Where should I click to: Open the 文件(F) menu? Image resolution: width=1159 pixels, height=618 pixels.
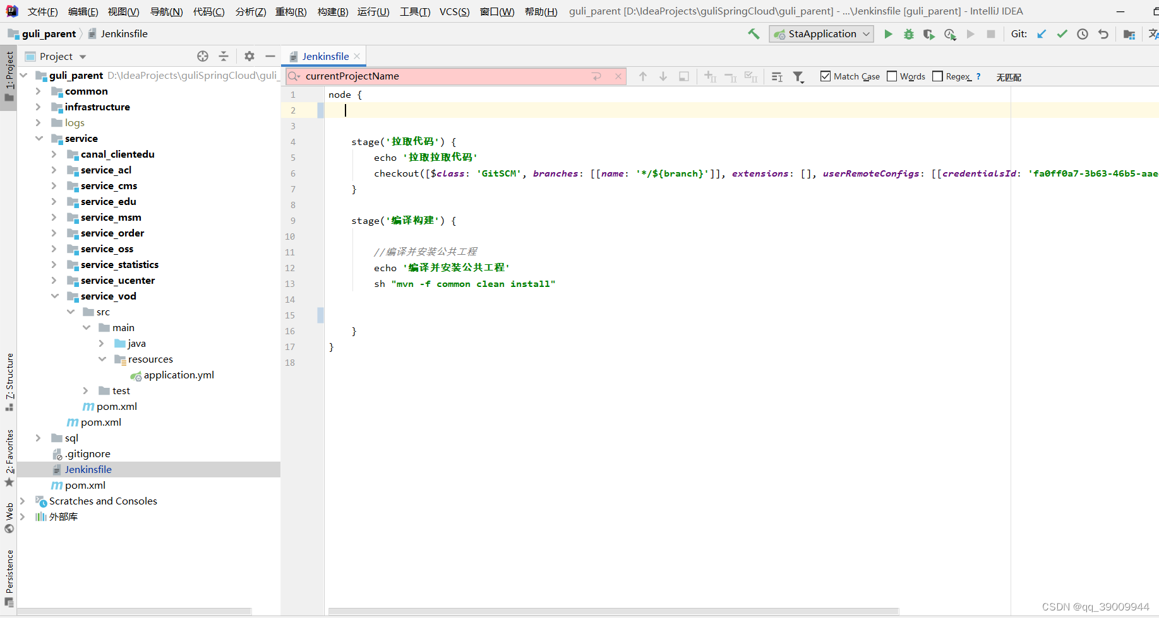point(42,12)
